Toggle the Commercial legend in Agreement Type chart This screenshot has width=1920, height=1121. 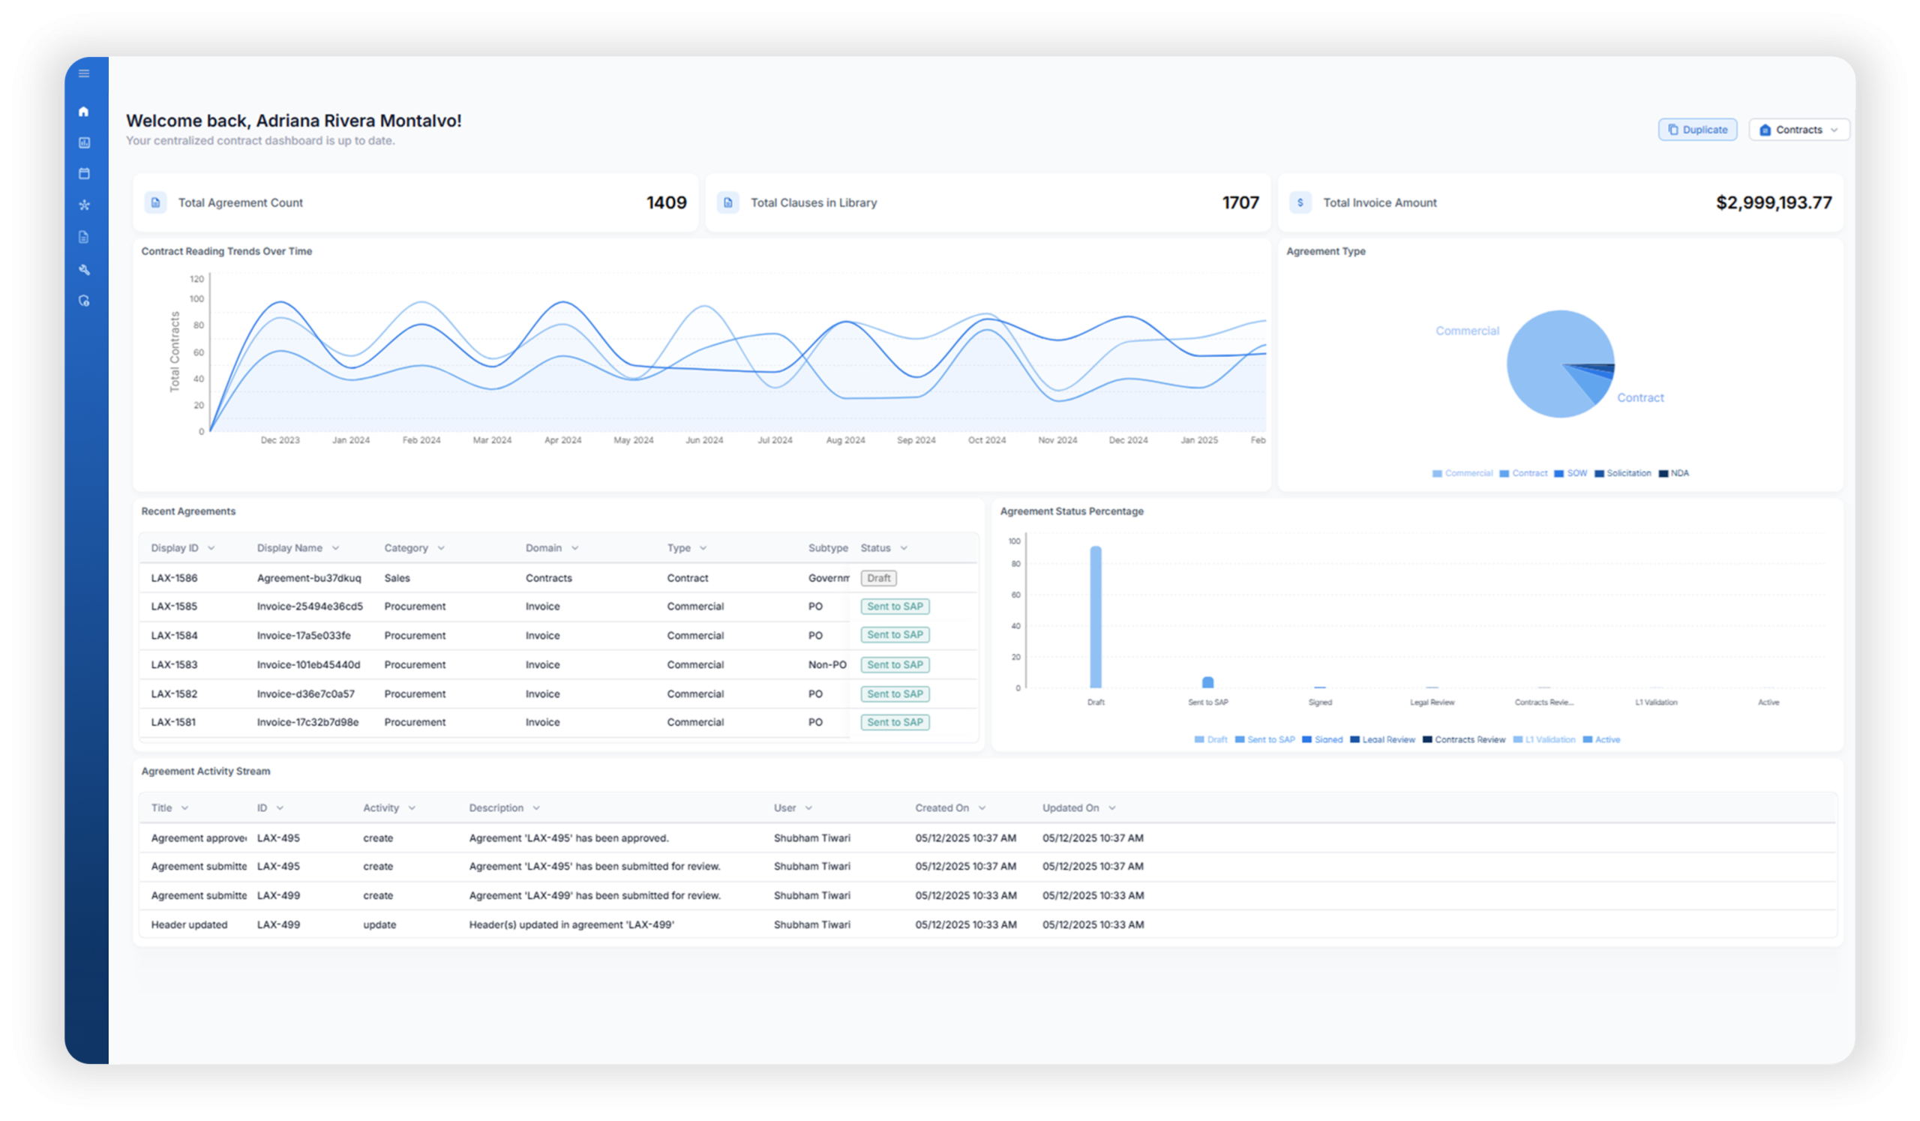[1462, 474]
